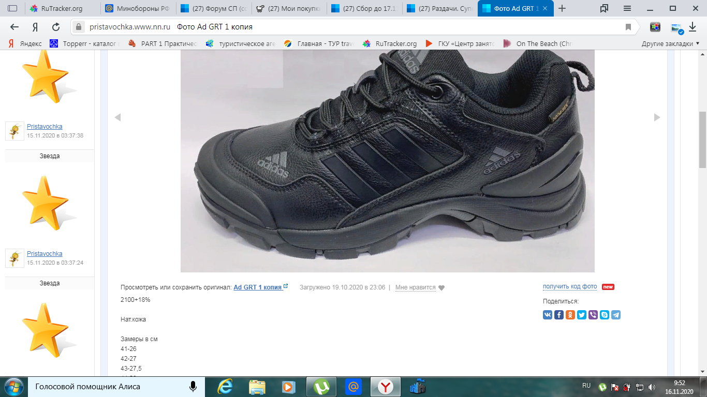707x397 pixels.
Task: Go back with the browser back arrow
Action: [14, 27]
